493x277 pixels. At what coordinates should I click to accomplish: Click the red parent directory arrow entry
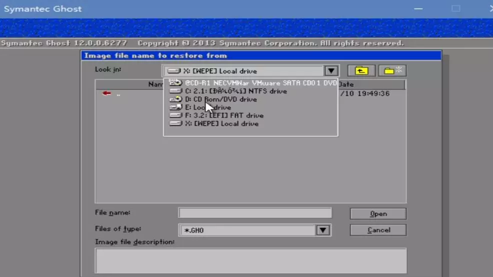point(107,93)
